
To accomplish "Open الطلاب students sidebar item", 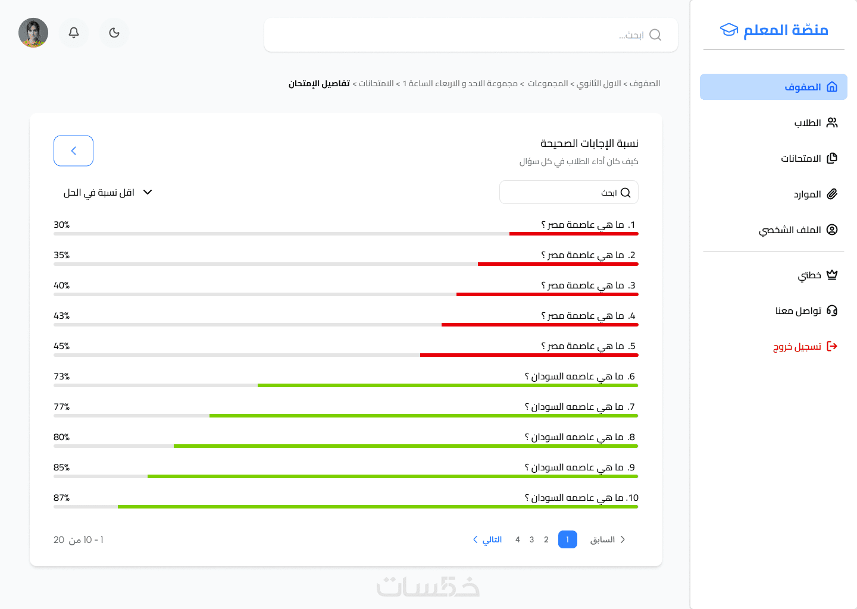I will (x=815, y=123).
